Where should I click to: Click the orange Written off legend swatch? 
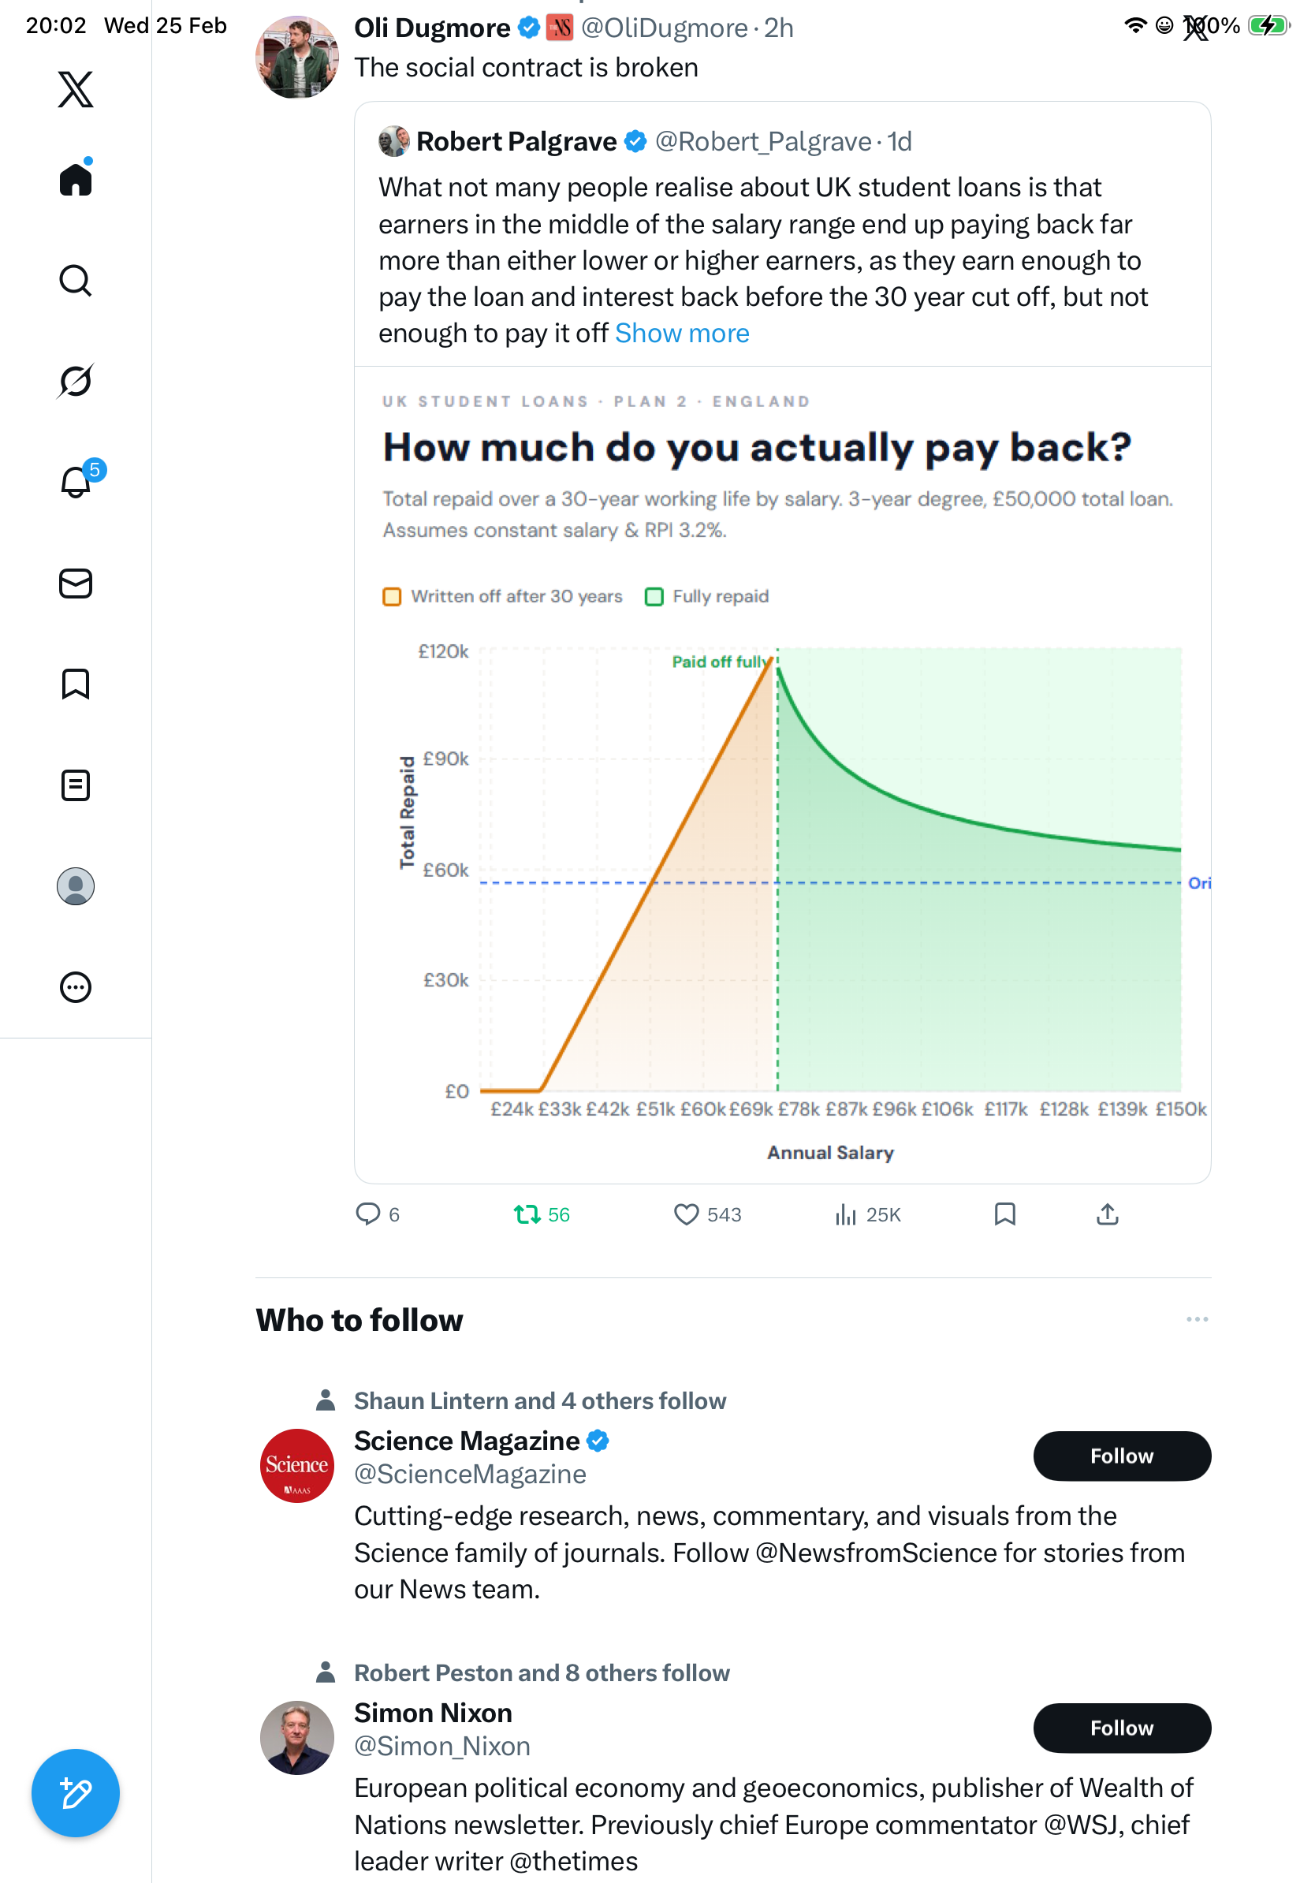click(x=392, y=596)
